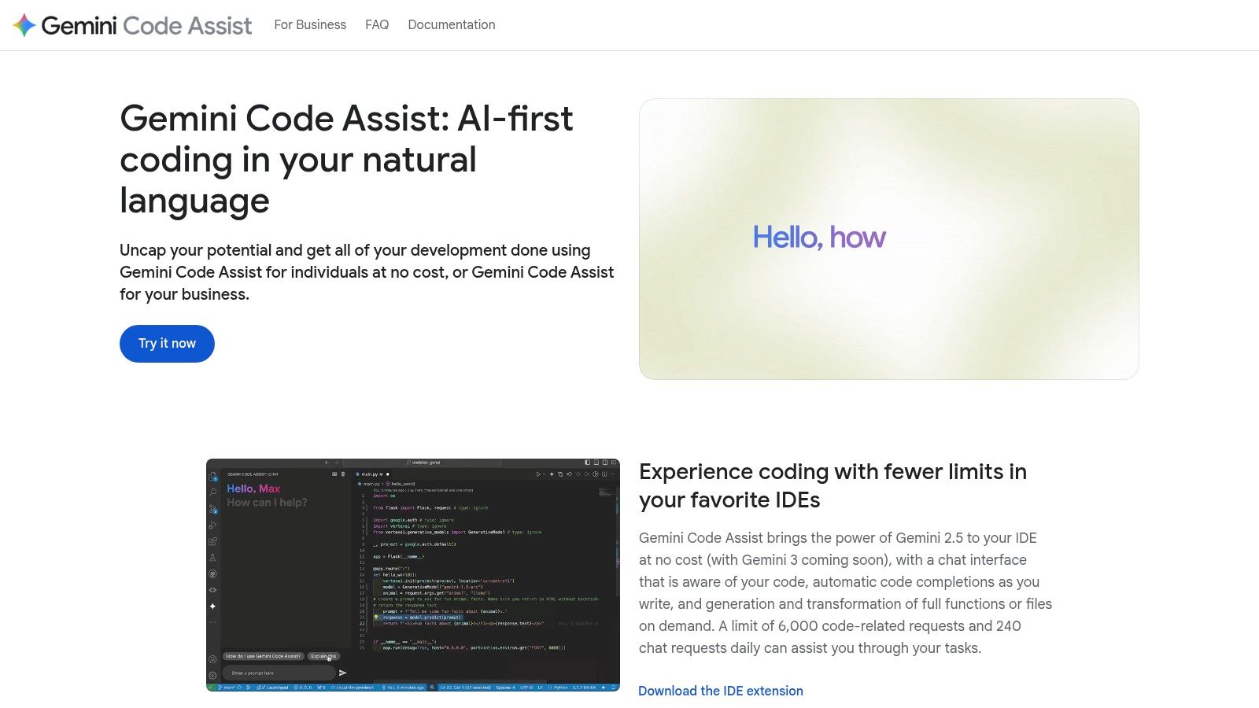
Task: Click the Accounts icon above the settings gear
Action: click(x=212, y=660)
